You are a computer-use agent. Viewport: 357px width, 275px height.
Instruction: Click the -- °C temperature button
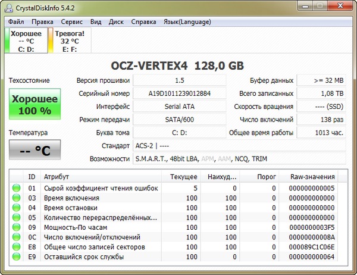tap(34, 150)
